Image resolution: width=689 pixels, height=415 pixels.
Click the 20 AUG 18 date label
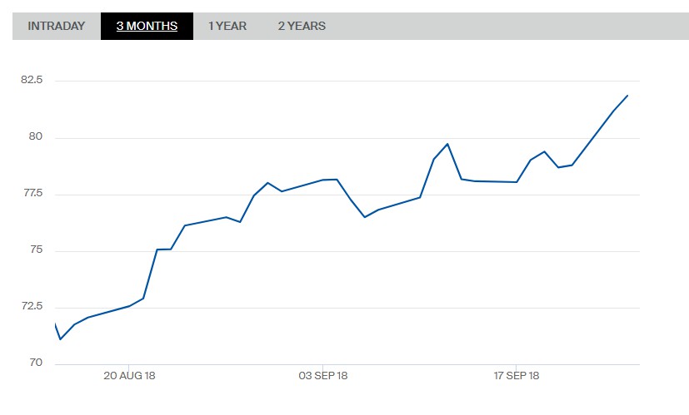[129, 376]
